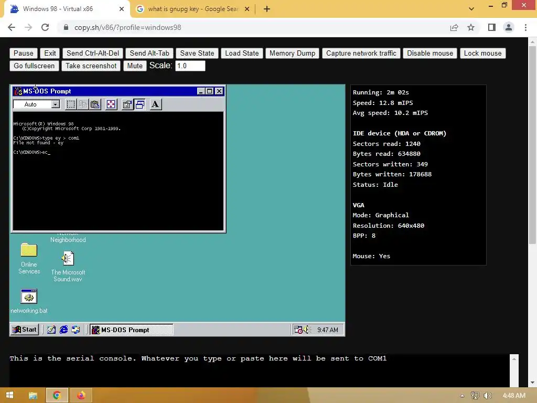
Task: Select the networking.bat desktop icon
Action: click(29, 301)
